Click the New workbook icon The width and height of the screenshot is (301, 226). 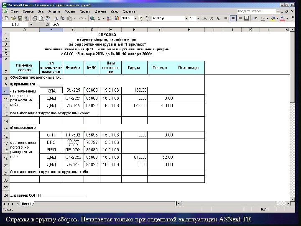tap(7, 18)
